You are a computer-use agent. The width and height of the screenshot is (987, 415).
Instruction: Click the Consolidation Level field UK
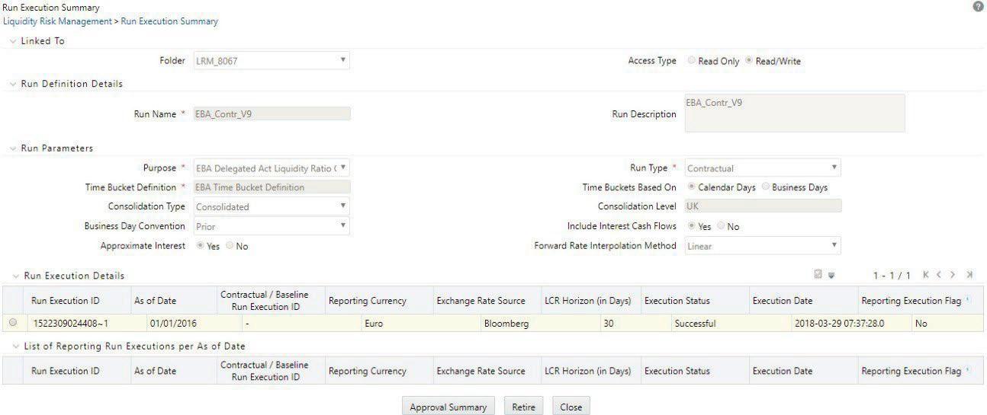[762, 206]
